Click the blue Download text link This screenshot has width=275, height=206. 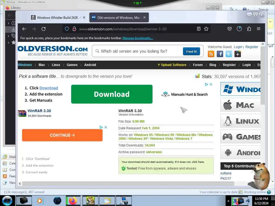coord(49,88)
